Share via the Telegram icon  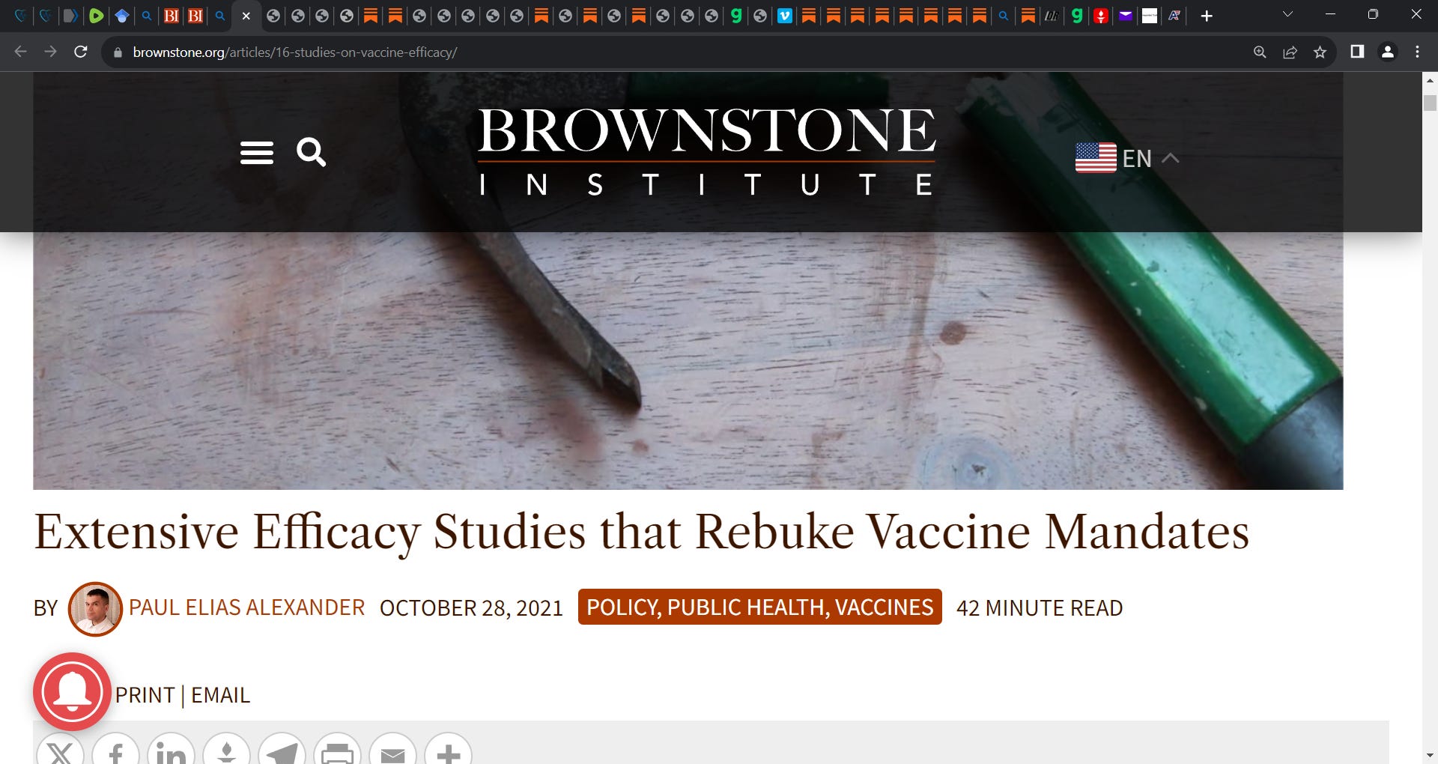(282, 750)
